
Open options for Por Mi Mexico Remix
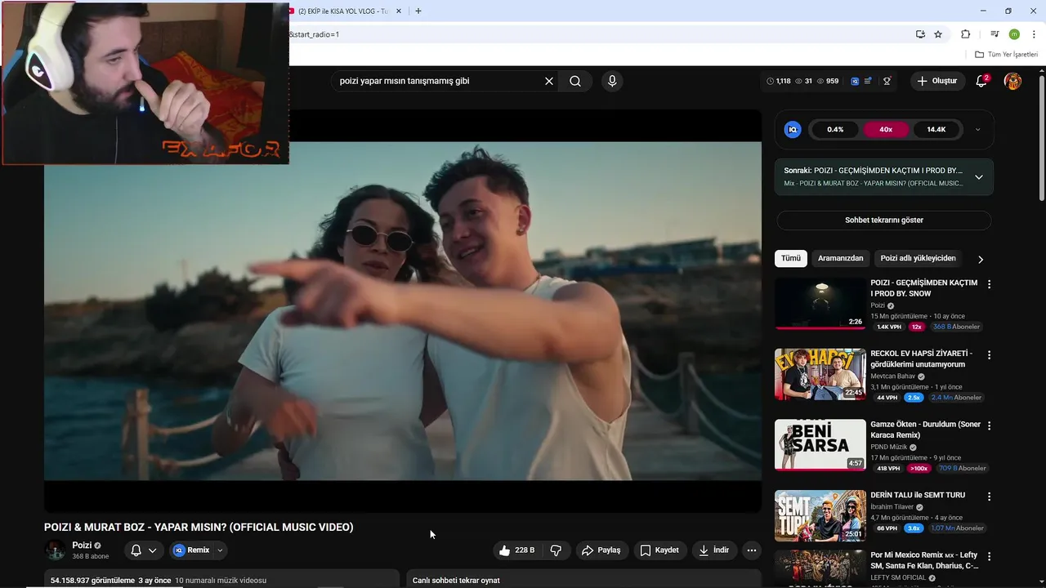[x=989, y=556]
